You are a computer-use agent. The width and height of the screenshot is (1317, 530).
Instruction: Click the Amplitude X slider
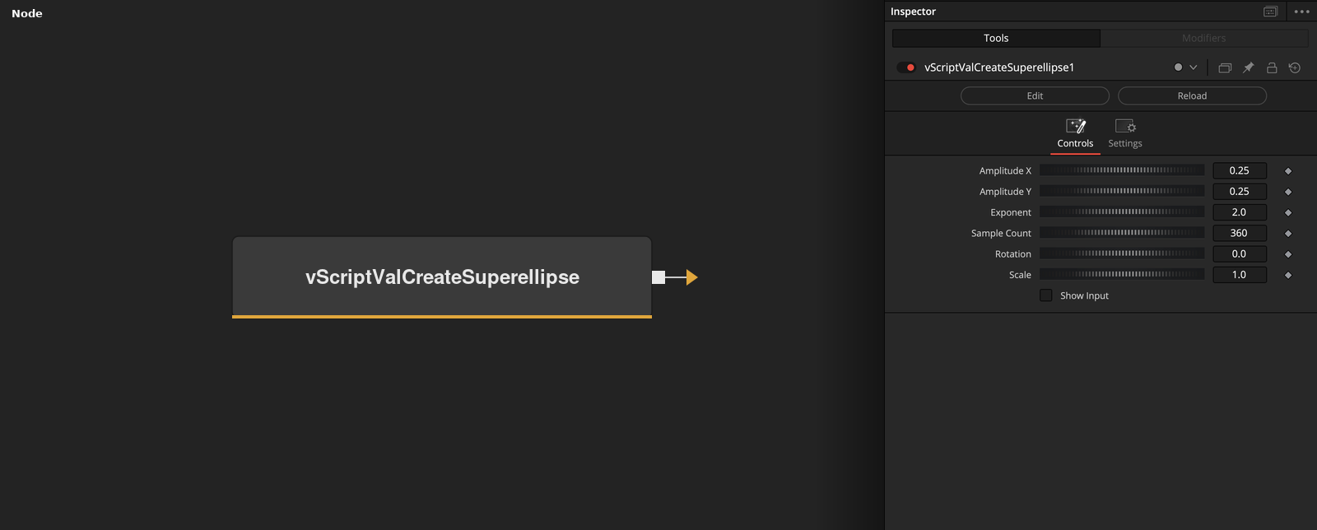tap(1122, 170)
